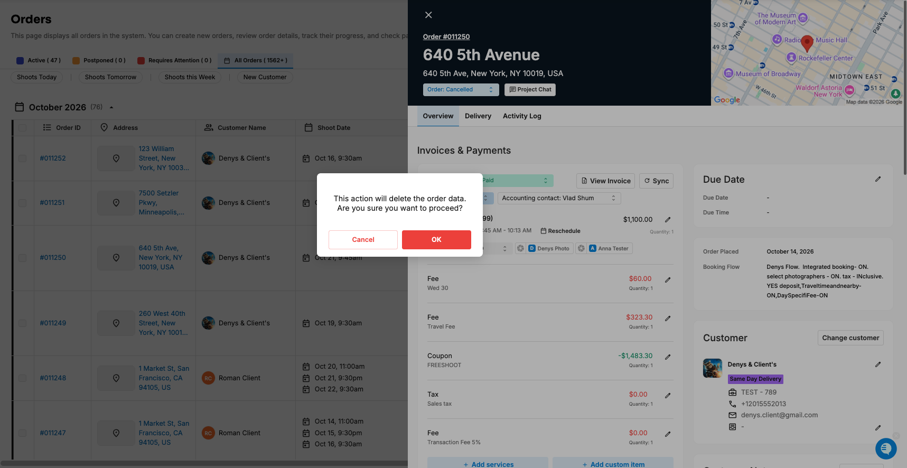Confirm deletion with the OK button
This screenshot has width=907, height=468.
coord(436,239)
